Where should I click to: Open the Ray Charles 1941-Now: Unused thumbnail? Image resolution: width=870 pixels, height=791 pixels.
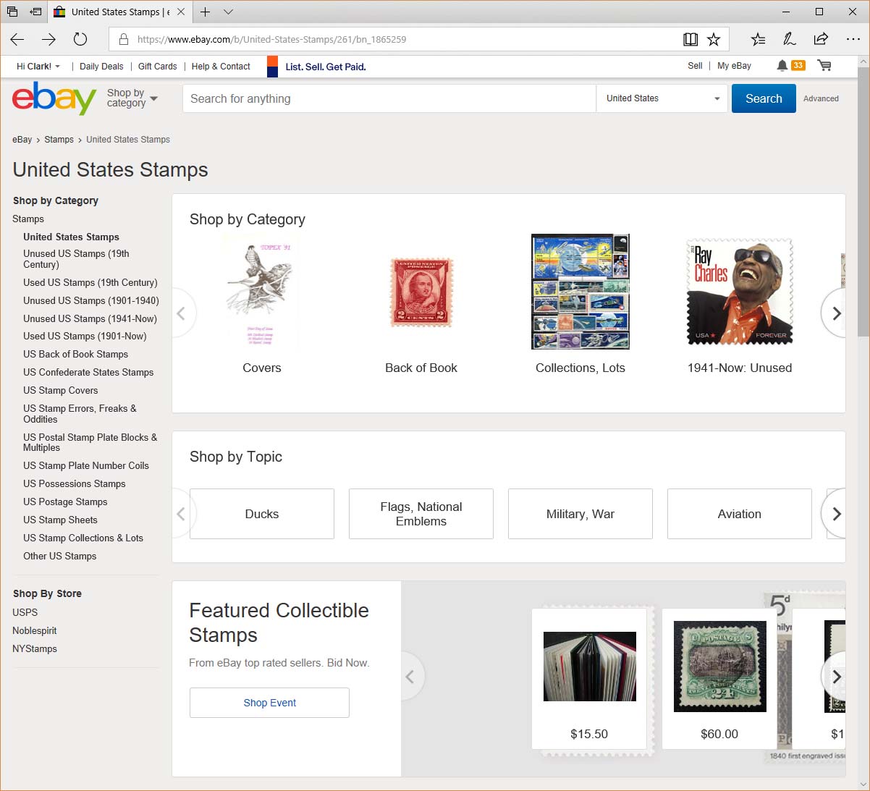click(x=740, y=292)
